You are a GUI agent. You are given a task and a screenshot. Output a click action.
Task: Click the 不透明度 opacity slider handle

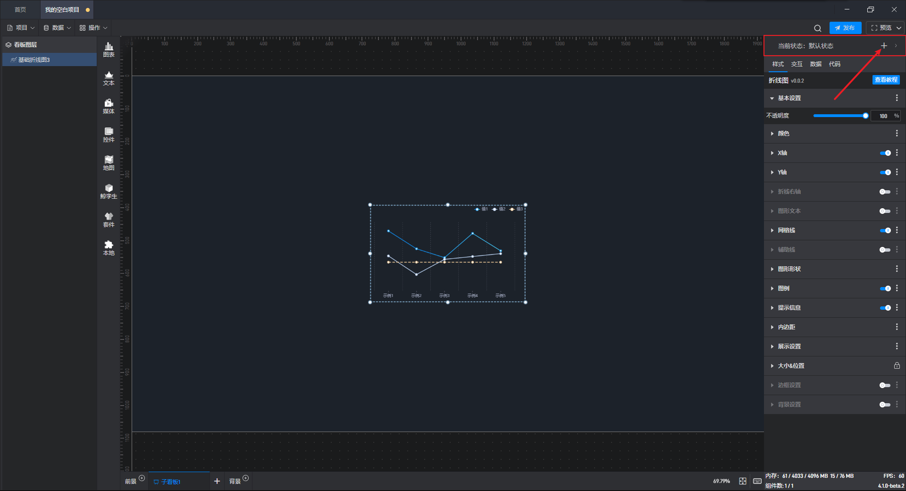[865, 116]
